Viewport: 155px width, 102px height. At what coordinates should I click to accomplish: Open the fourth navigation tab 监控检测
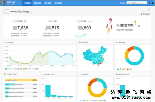coord(58,3)
